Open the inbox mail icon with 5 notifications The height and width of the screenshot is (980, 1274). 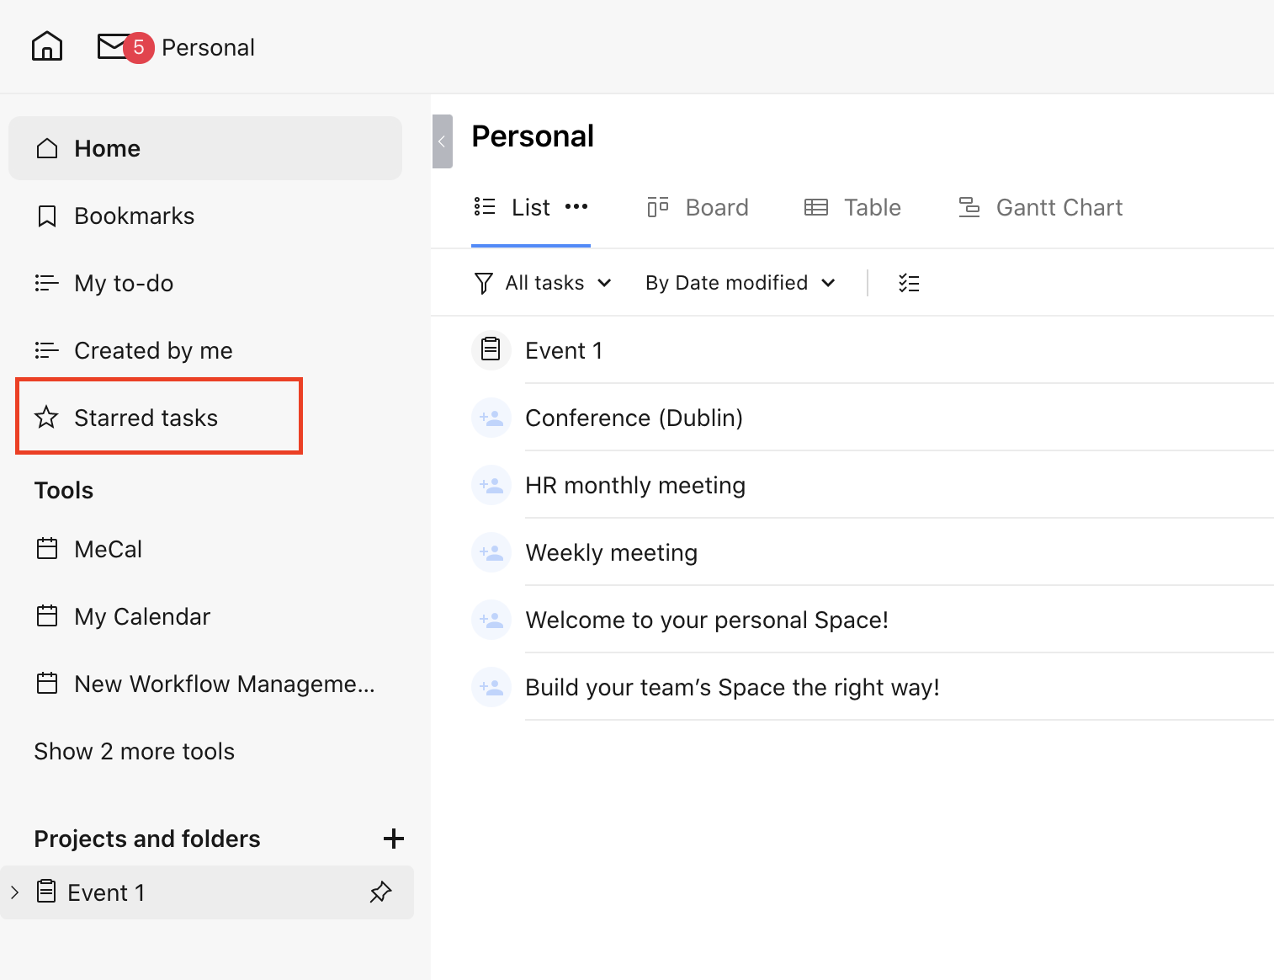point(114,46)
